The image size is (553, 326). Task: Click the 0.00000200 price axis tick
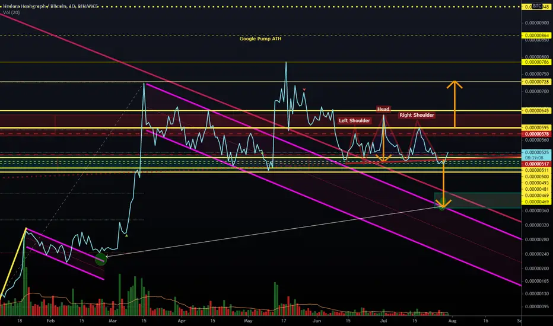[537, 269]
